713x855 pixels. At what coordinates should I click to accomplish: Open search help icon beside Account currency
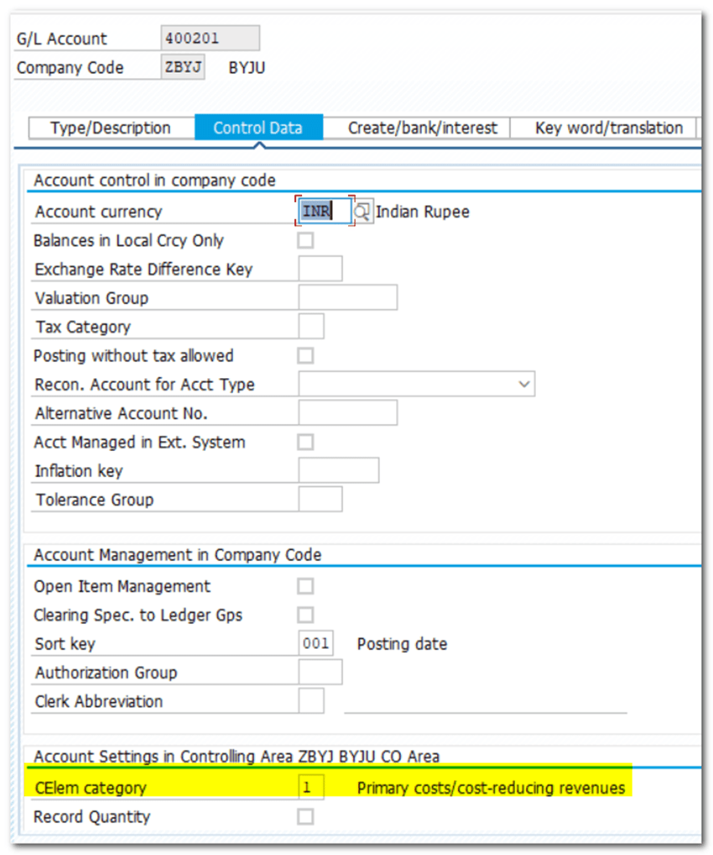point(362,212)
